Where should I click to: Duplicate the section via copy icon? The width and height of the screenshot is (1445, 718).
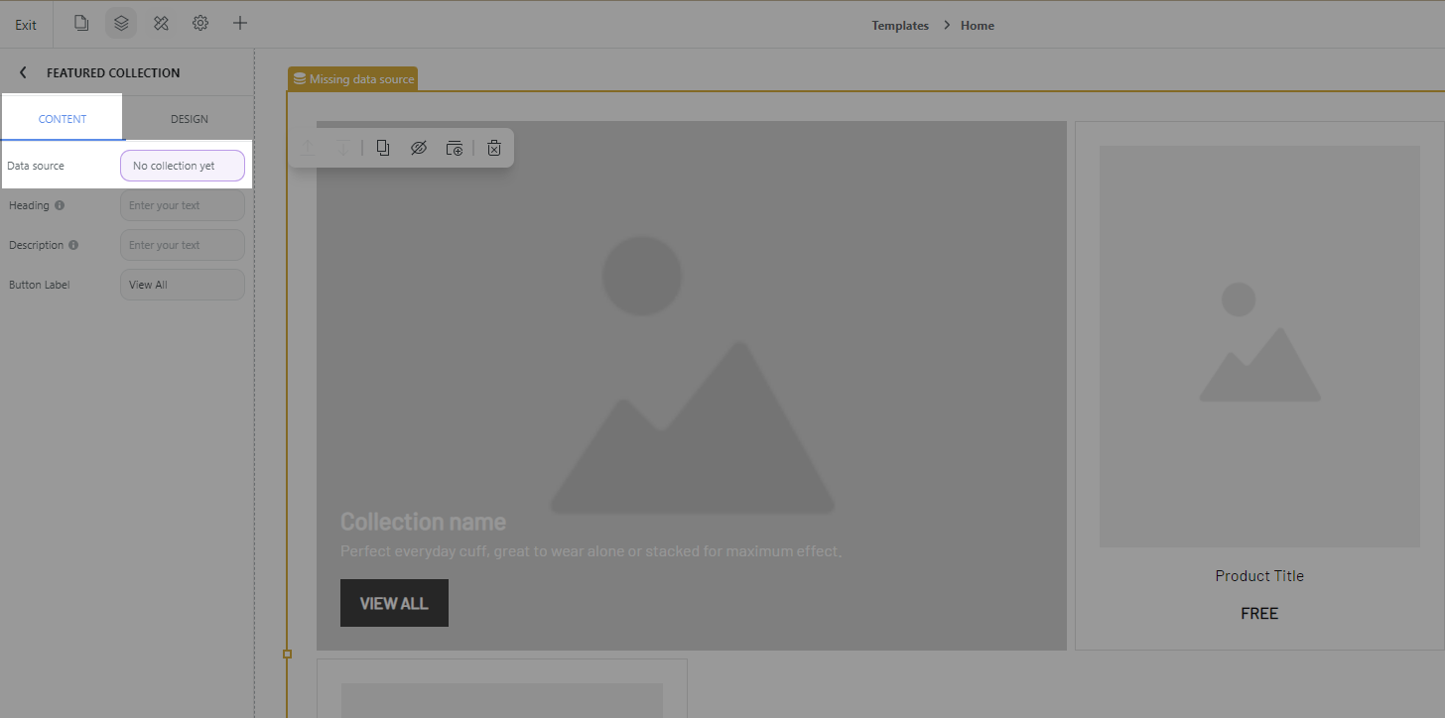[x=383, y=148]
